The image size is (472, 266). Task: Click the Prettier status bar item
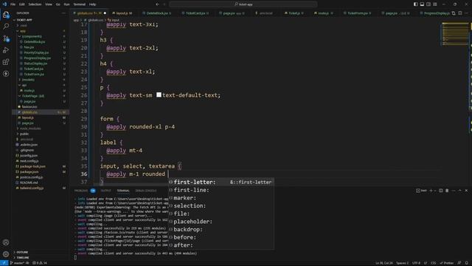click(x=447, y=263)
